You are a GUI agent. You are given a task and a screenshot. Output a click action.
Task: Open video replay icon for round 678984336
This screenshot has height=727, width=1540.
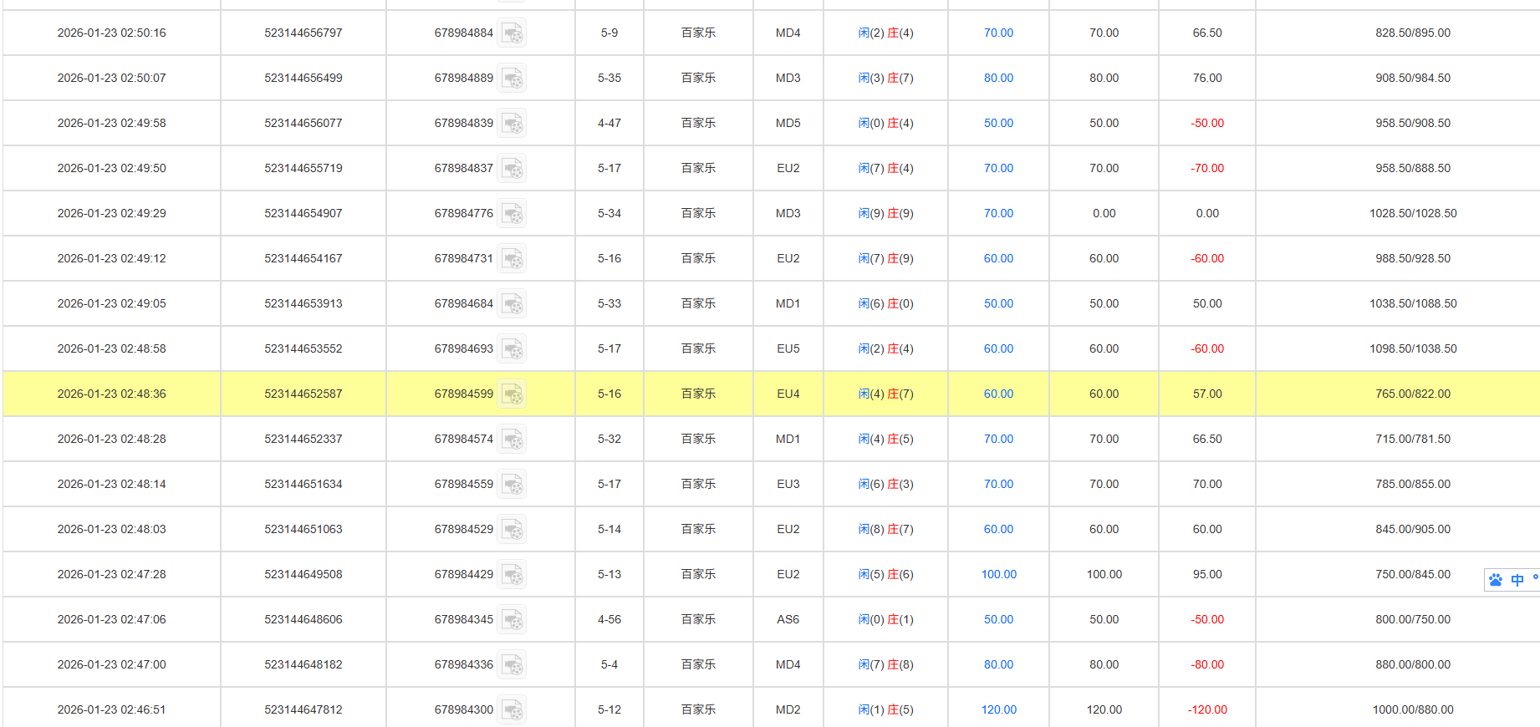click(512, 665)
